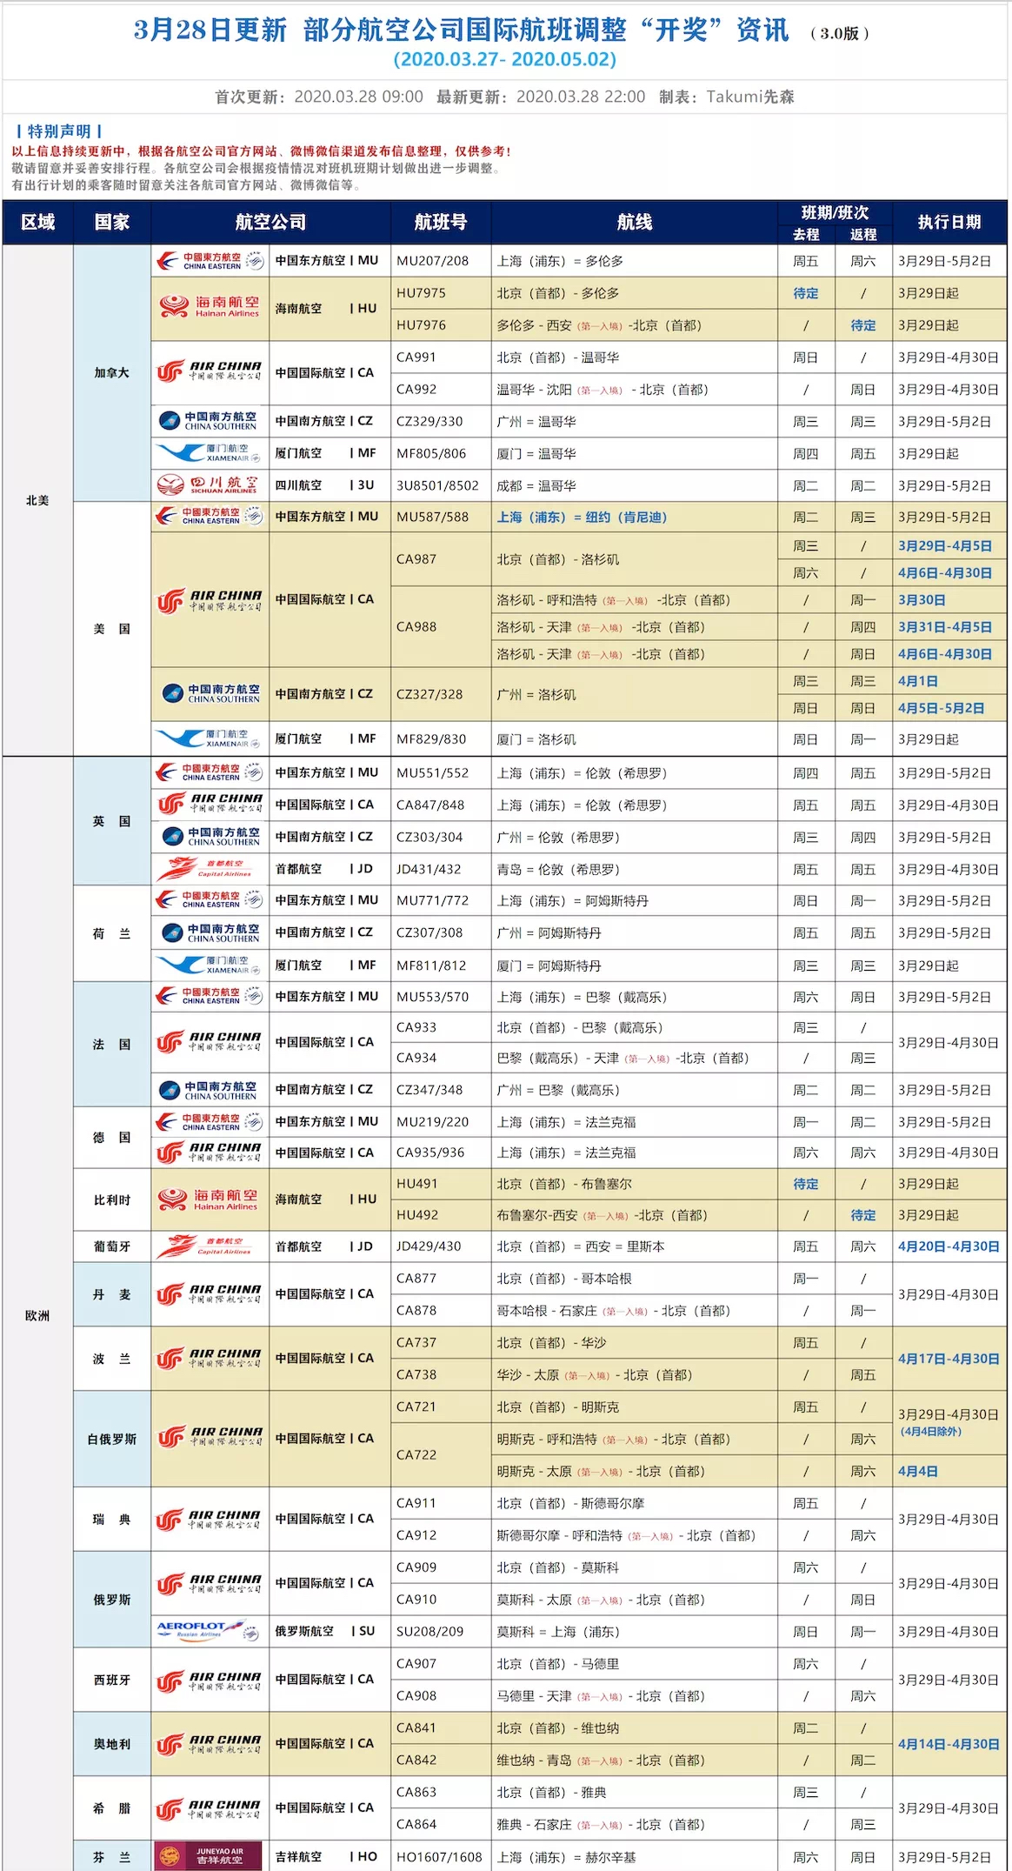Click Air China logo beside CA987 and CA988
This screenshot has width=1012, height=1871.
[210, 599]
